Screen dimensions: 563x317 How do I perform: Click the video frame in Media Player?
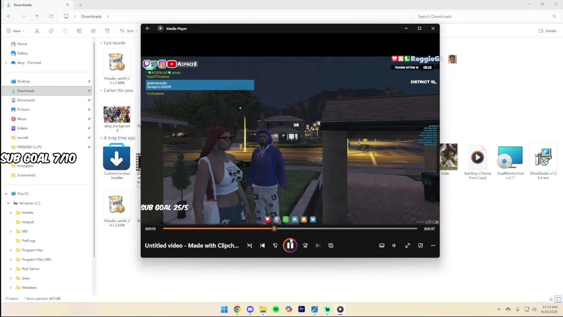point(290,140)
